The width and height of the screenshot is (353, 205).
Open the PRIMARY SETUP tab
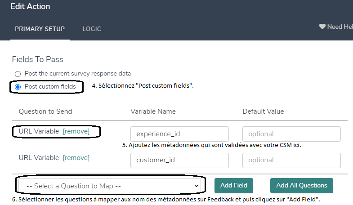click(x=40, y=29)
